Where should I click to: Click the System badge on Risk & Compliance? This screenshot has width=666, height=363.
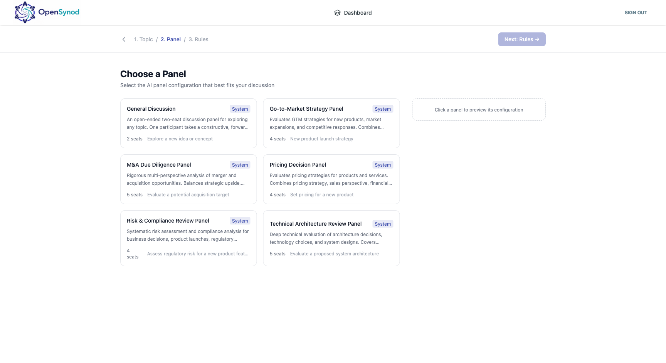click(x=240, y=221)
